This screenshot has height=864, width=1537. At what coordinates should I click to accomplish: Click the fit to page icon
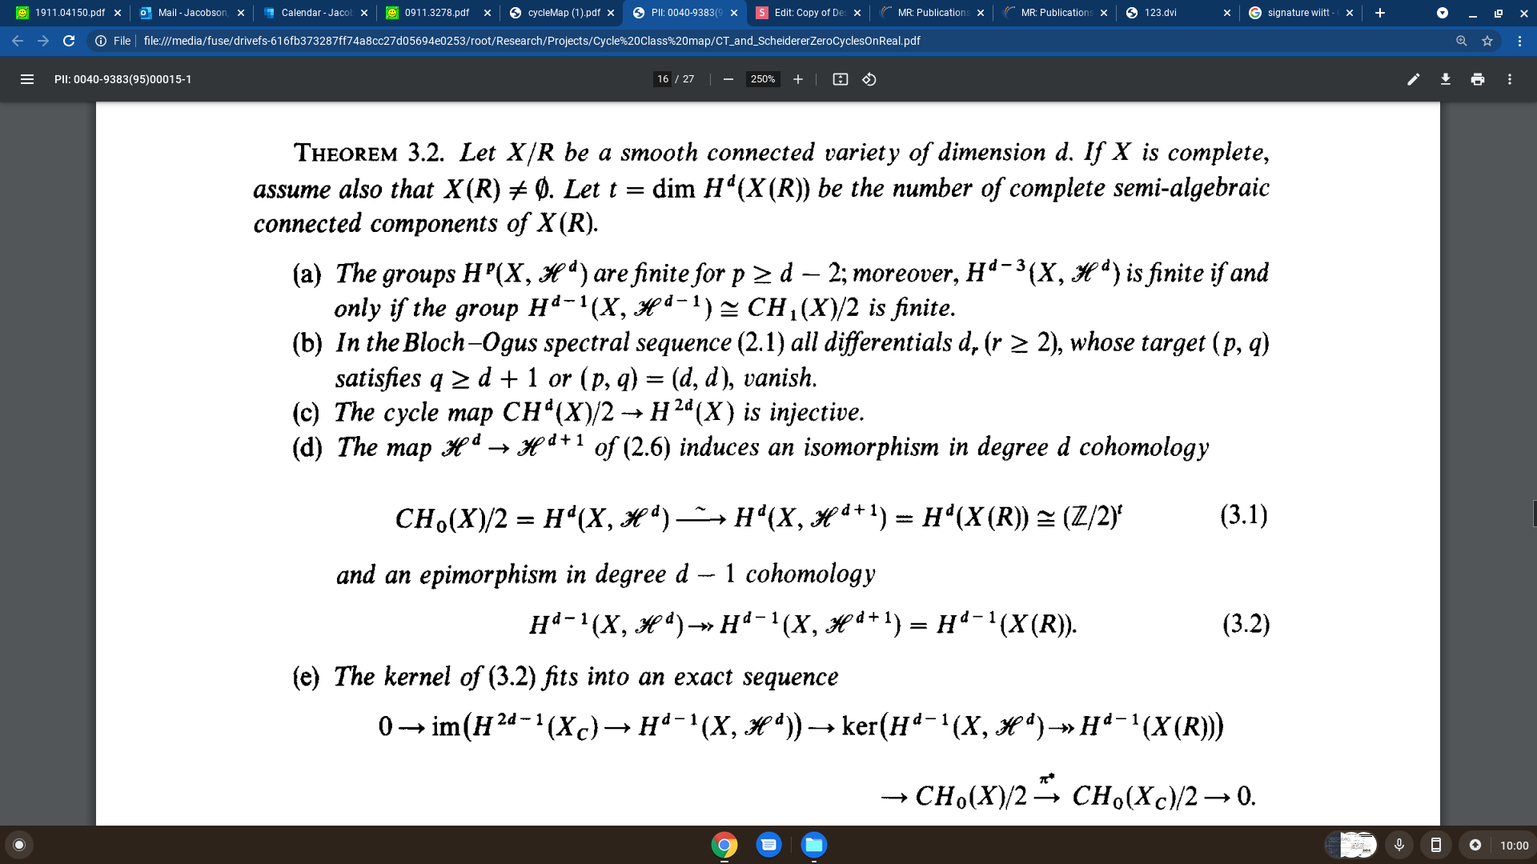[x=840, y=79]
